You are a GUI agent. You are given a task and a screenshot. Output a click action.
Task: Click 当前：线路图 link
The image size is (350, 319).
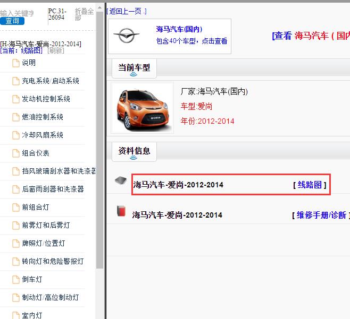point(21,50)
